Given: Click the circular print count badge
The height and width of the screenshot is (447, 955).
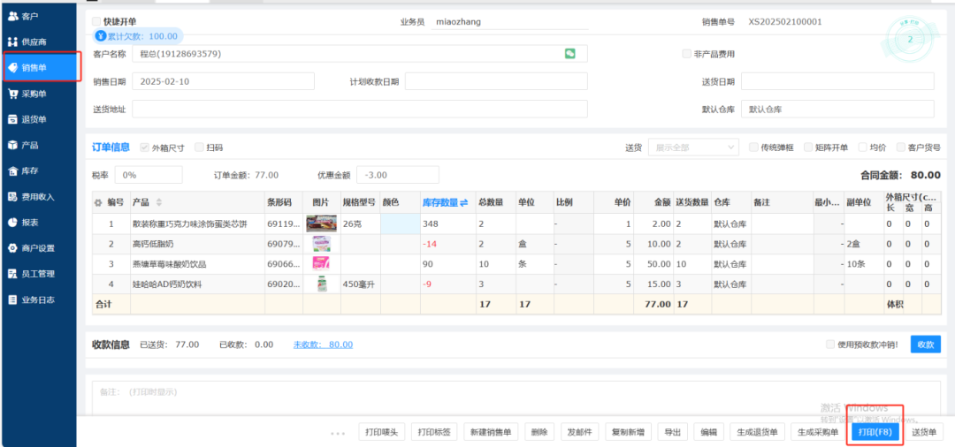Looking at the screenshot, I should [x=910, y=38].
